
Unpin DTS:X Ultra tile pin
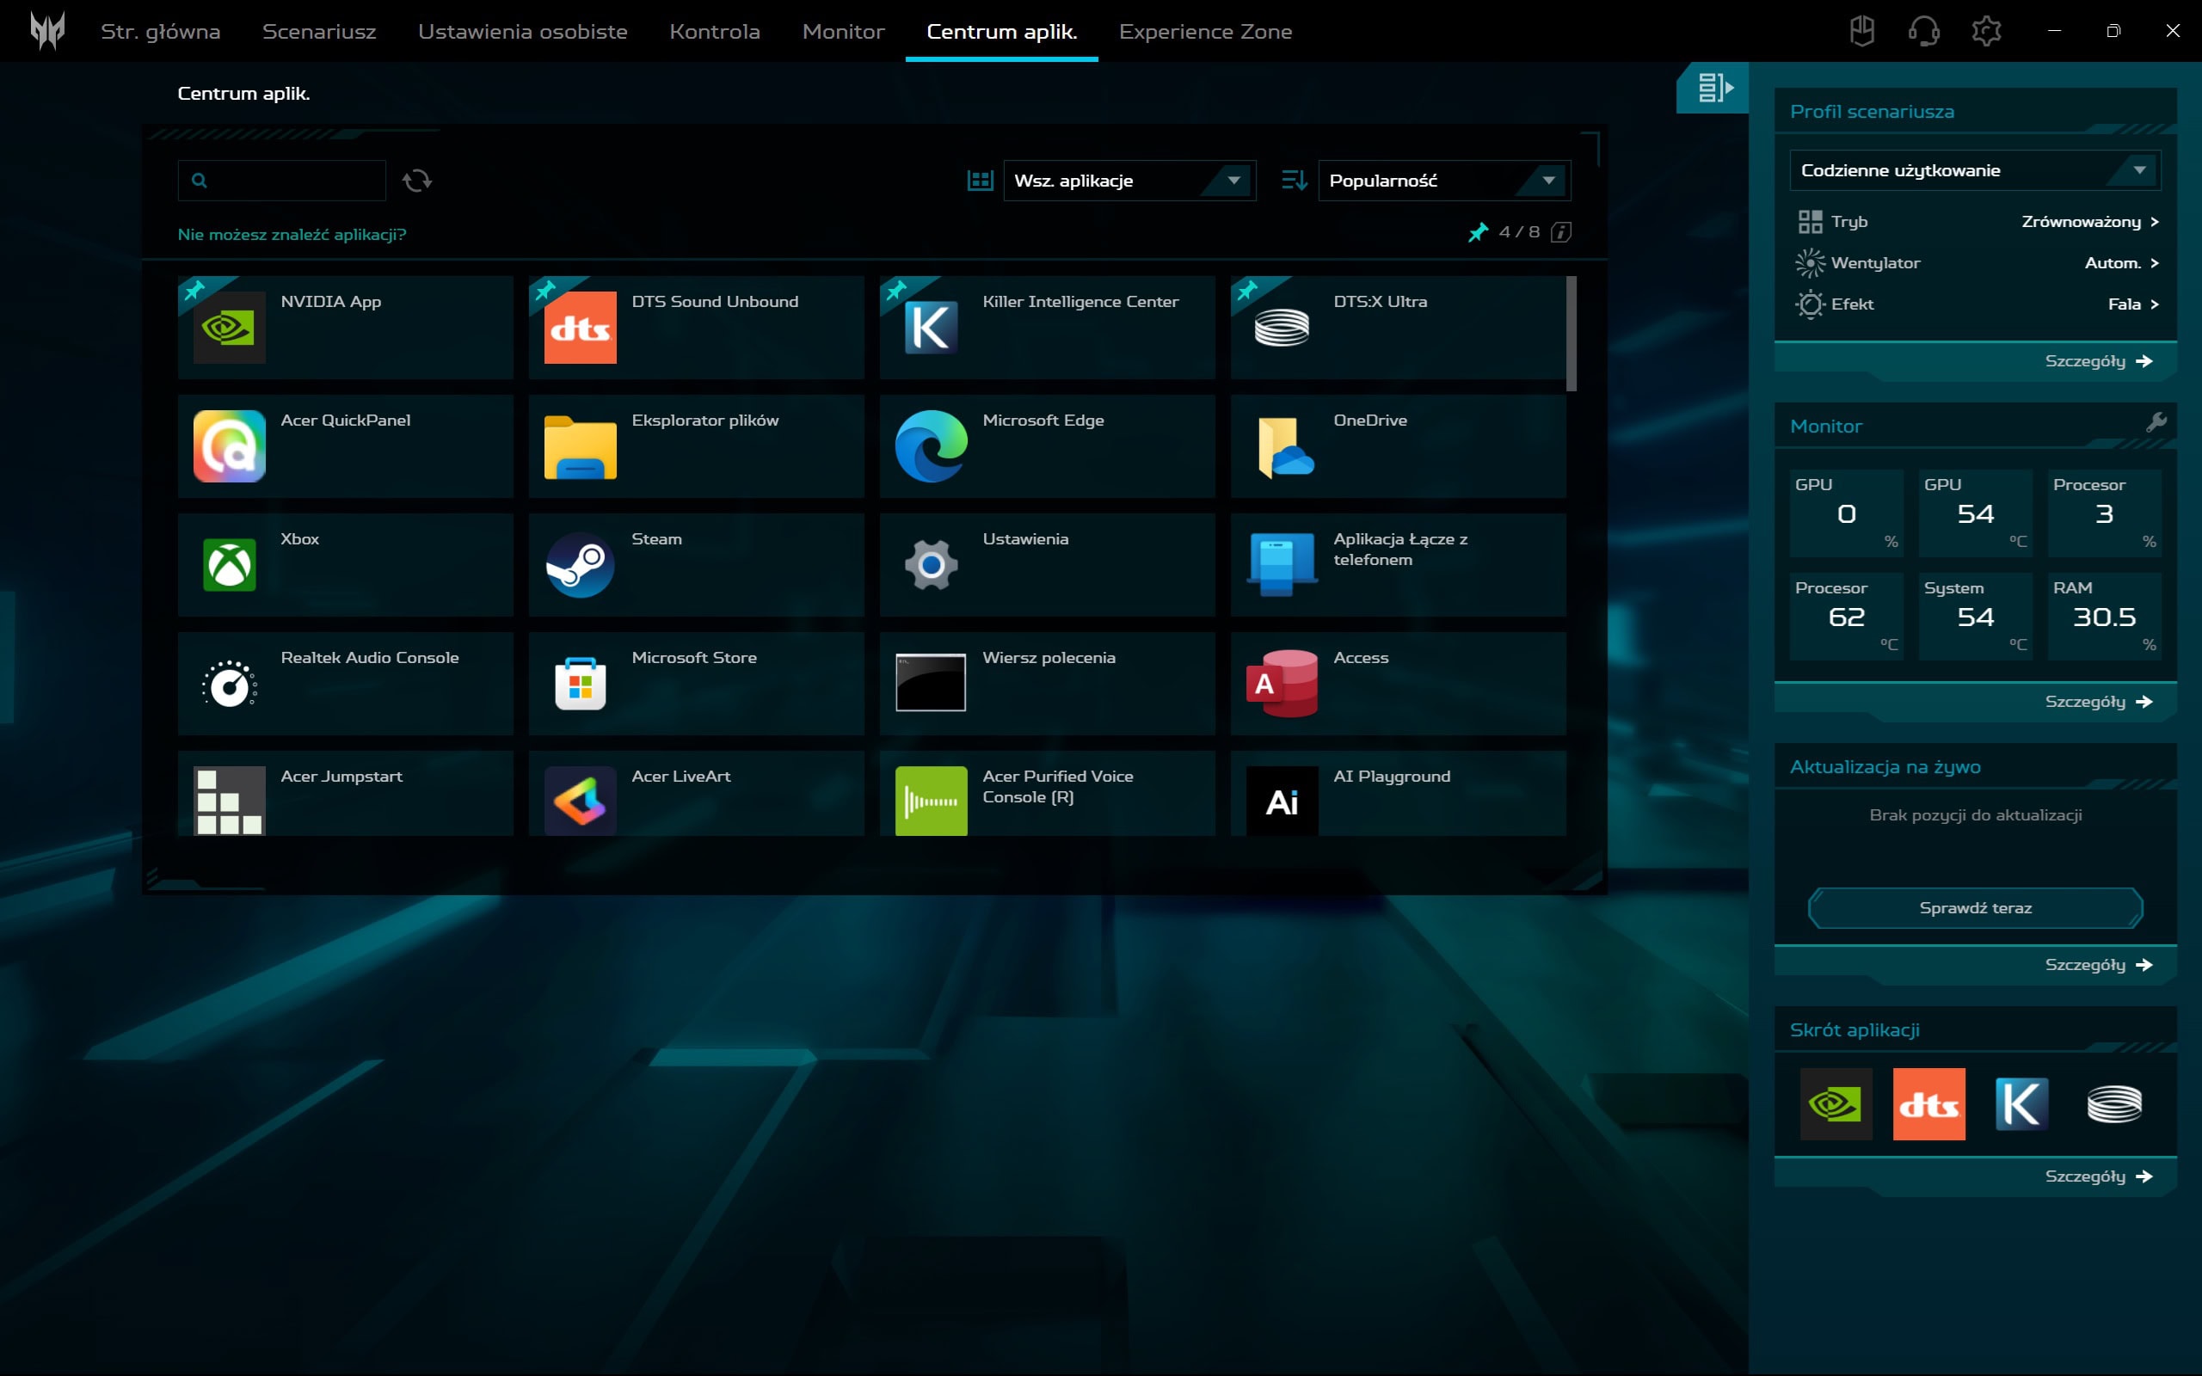click(x=1246, y=291)
